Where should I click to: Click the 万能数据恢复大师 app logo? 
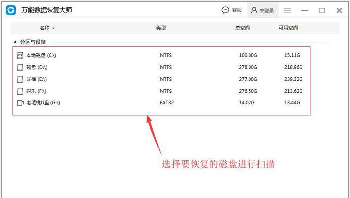(x=11, y=10)
